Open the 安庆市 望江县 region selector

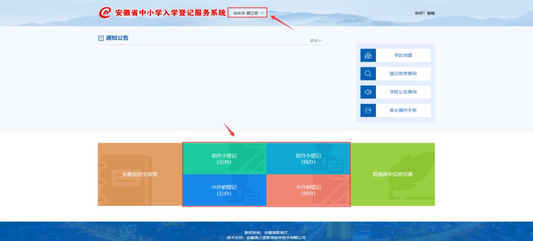pos(246,13)
